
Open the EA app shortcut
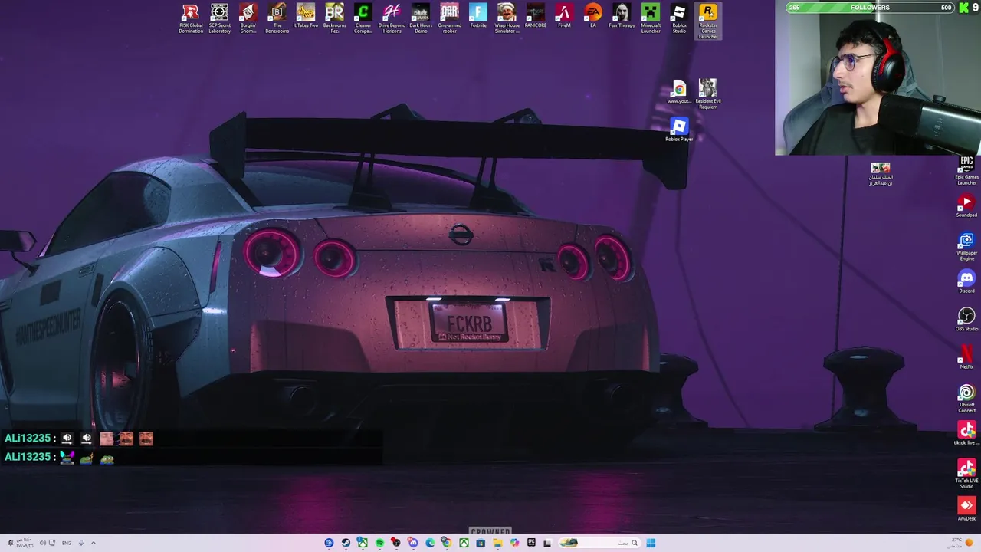[x=592, y=16]
